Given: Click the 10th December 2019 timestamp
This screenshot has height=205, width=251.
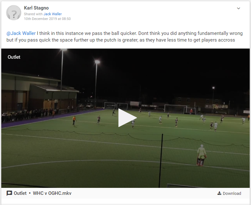Looking at the screenshot, I should click(47, 19).
